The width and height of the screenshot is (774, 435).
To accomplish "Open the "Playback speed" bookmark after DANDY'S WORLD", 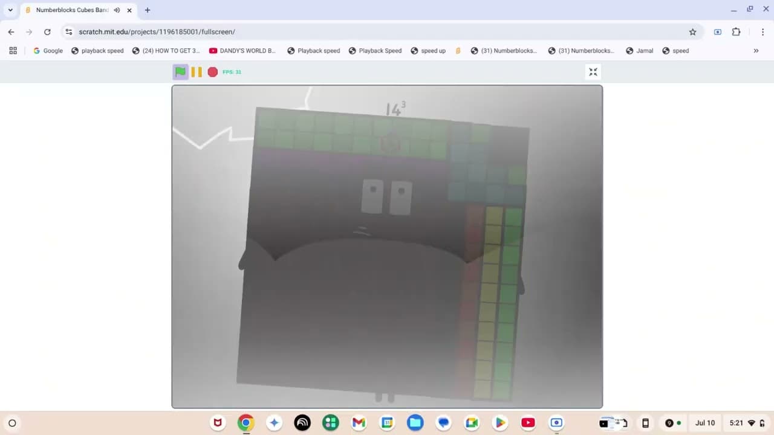I will (313, 51).
